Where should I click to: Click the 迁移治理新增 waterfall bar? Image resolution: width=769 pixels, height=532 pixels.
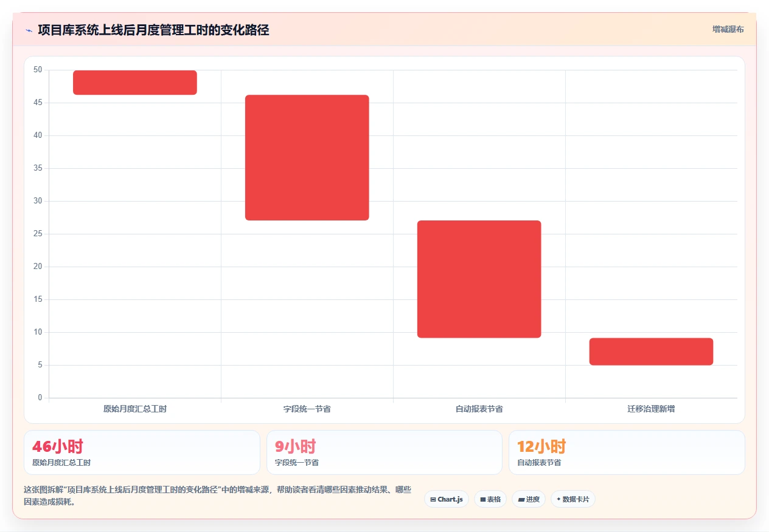(651, 352)
